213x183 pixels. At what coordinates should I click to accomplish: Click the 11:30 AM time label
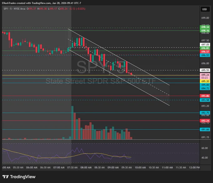181,168
